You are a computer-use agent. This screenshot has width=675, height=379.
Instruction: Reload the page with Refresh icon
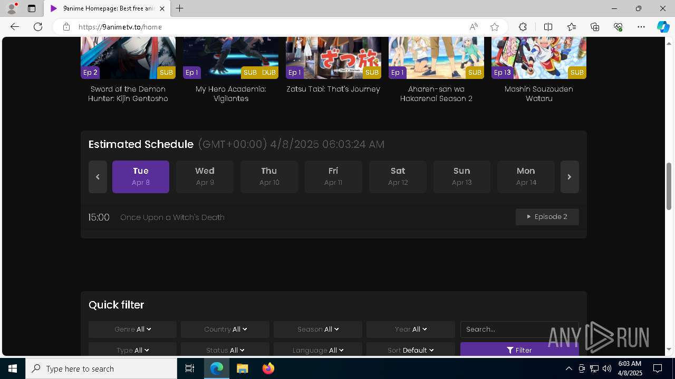38,27
